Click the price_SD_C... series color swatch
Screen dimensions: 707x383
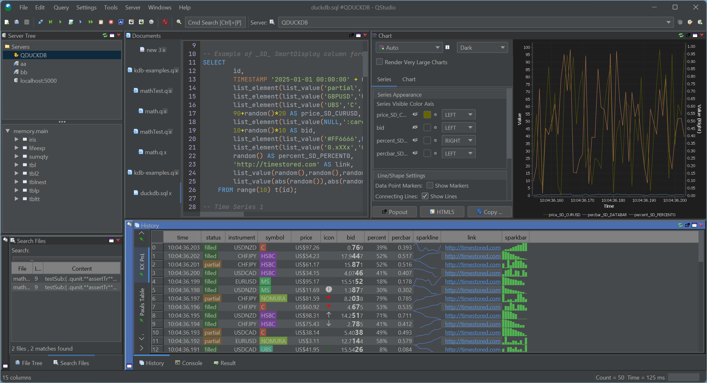[427, 115]
